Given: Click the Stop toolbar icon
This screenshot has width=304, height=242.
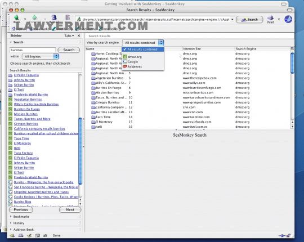Looking at the screenshot, I should 68,18.
